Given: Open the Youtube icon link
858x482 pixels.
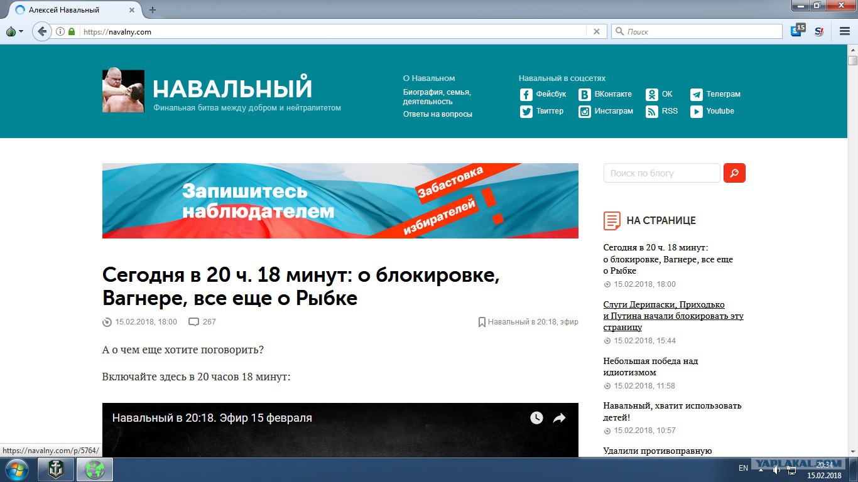Looking at the screenshot, I should pyautogui.click(x=697, y=112).
